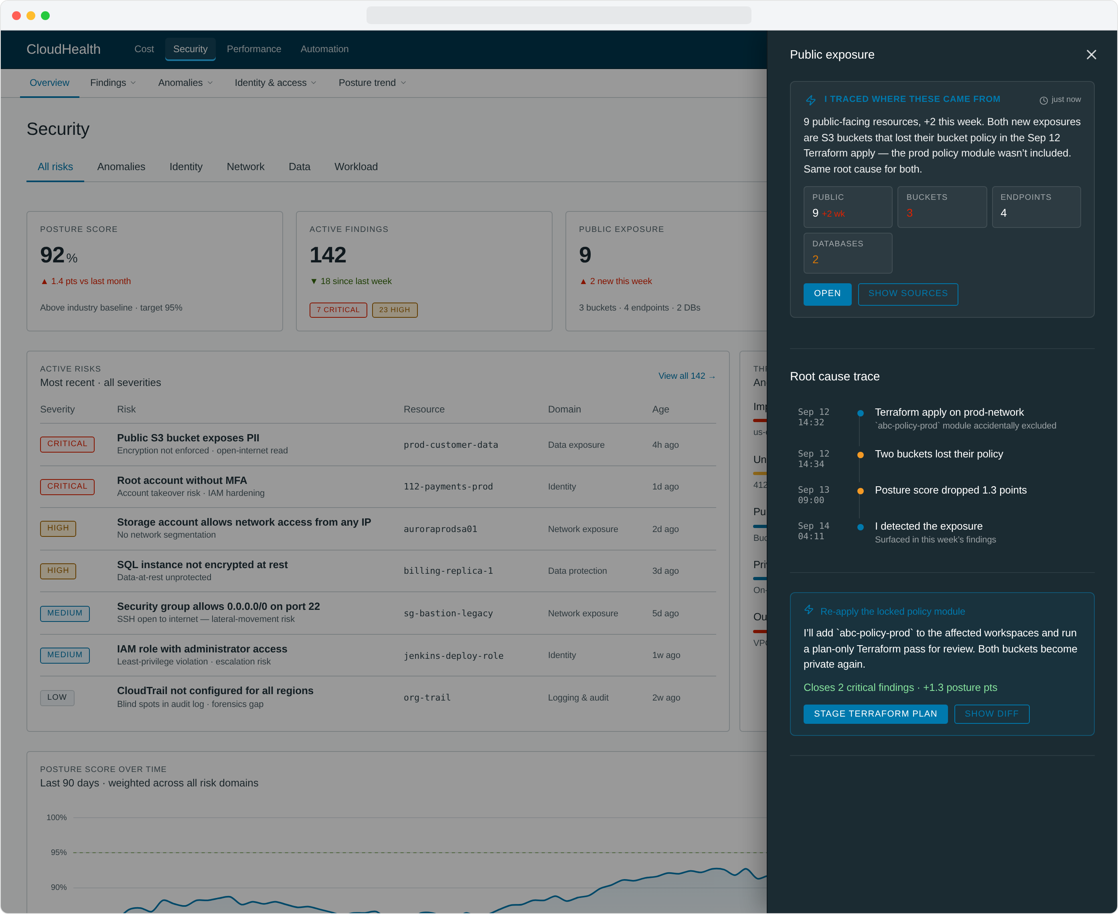Click the jenkins-deploy-role resource
This screenshot has height=914, width=1118.
click(x=453, y=656)
